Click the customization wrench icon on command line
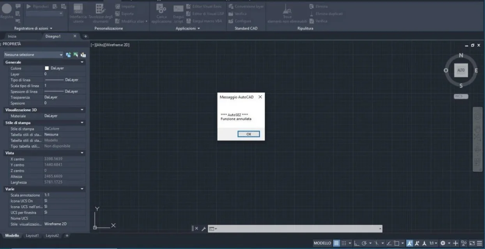Viewport: 485px width, 249px height. click(204, 229)
